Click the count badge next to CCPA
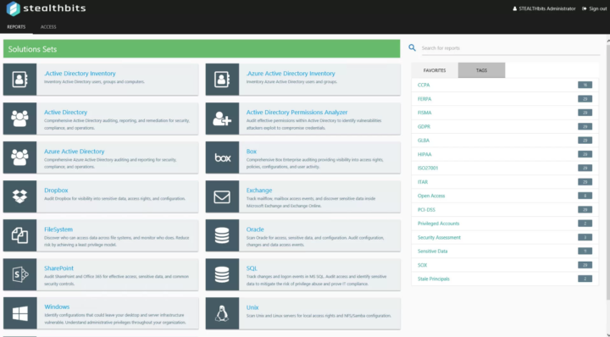Screen dimensions: 610x337 [x=585, y=85]
